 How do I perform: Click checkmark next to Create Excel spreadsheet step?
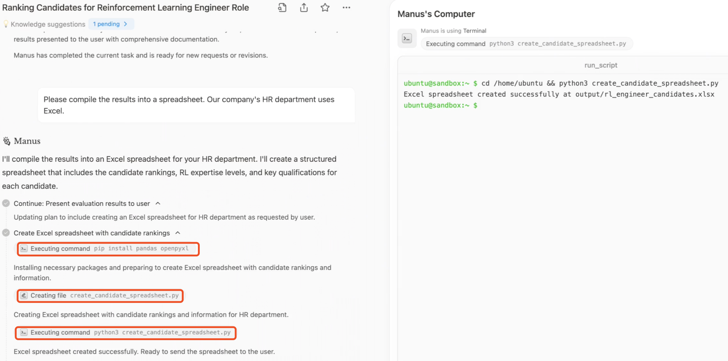6,233
